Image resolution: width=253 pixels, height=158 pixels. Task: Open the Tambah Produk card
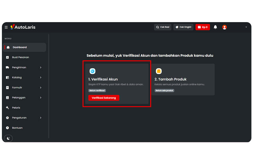pyautogui.click(x=183, y=79)
